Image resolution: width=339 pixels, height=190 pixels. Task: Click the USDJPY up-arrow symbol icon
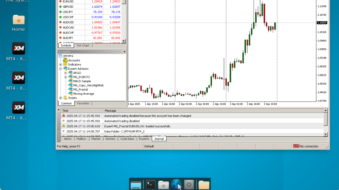tap(60, 12)
